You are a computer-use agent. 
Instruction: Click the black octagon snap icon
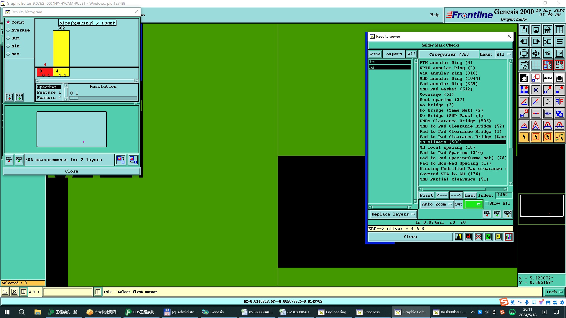[x=559, y=78]
